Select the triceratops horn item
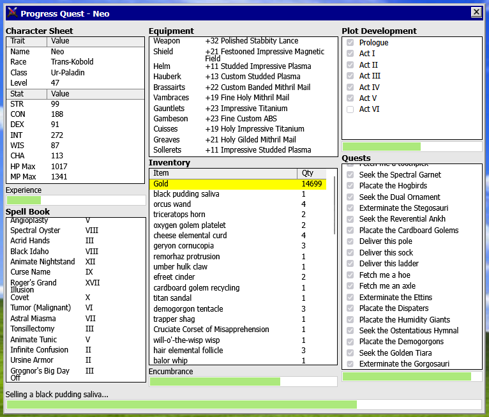Viewport: 489px width, 417px height. click(x=238, y=215)
